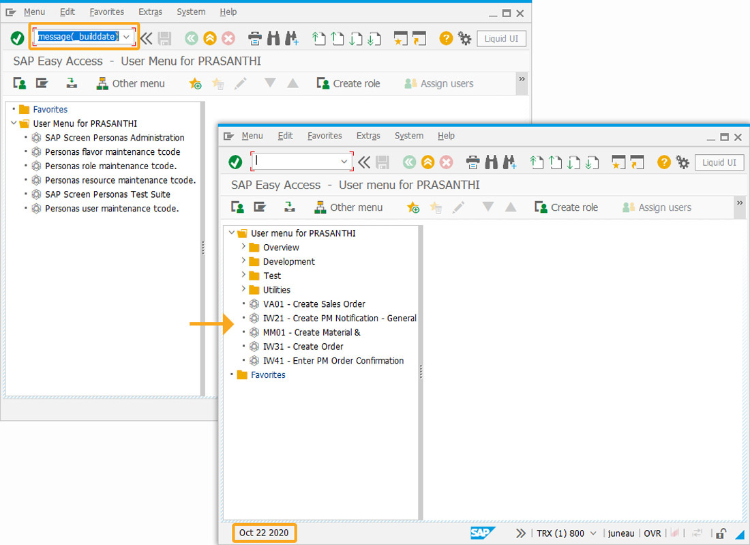Click Help question mark in back window
The image size is (750, 545).
click(x=447, y=38)
